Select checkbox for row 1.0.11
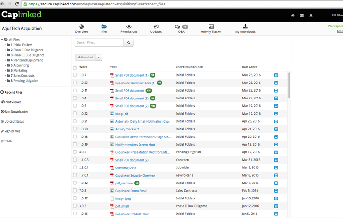The width and height of the screenshot is (343, 219). coord(75,90)
